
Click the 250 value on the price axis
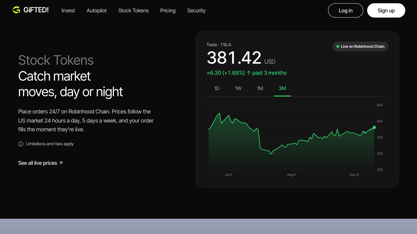(x=380, y=170)
